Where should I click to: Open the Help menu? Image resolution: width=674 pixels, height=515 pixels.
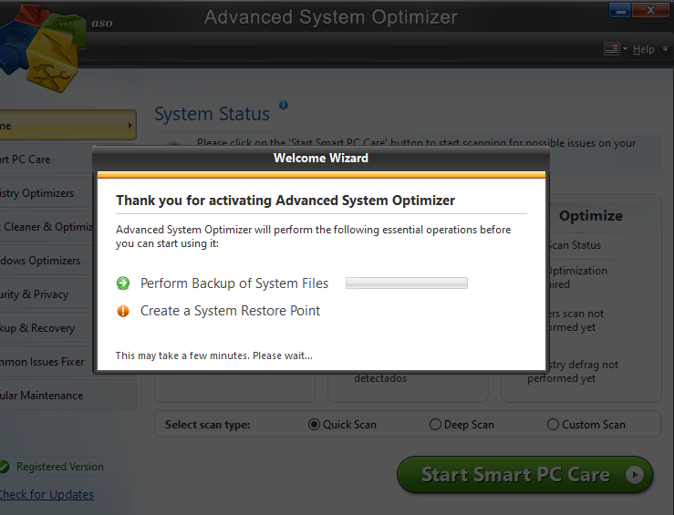(644, 49)
